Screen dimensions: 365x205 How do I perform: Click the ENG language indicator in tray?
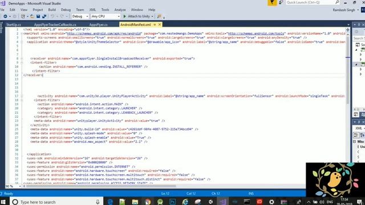tap(330, 202)
